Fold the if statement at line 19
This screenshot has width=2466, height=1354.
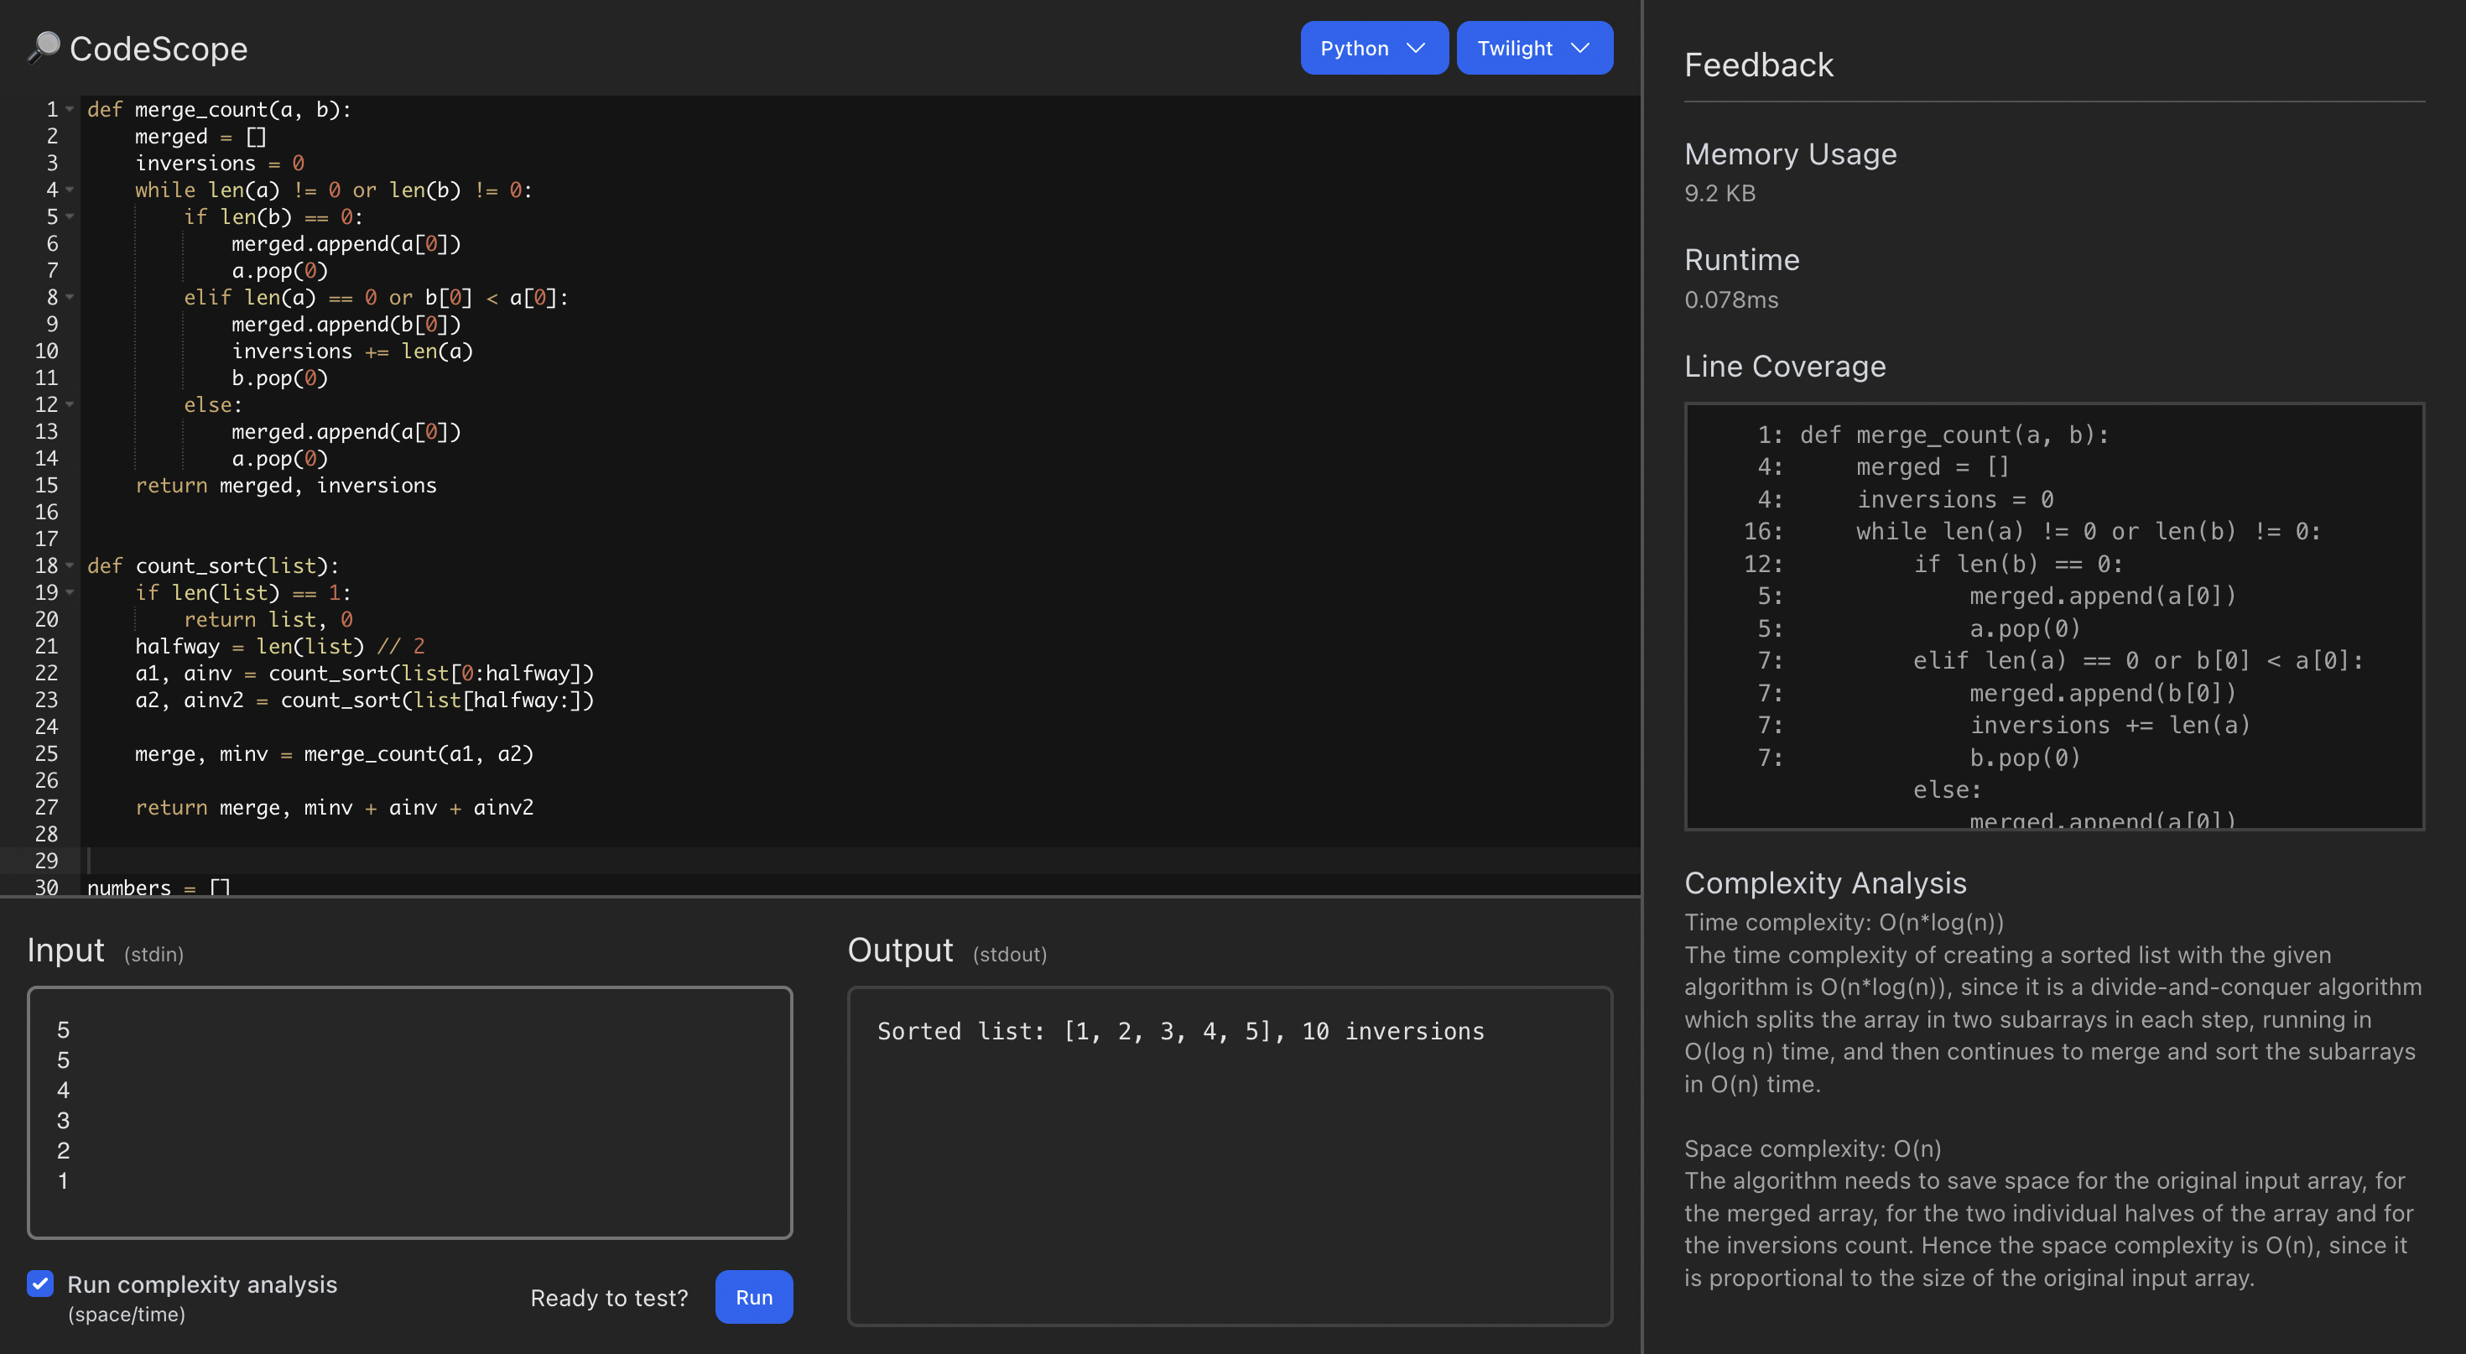[x=70, y=591]
